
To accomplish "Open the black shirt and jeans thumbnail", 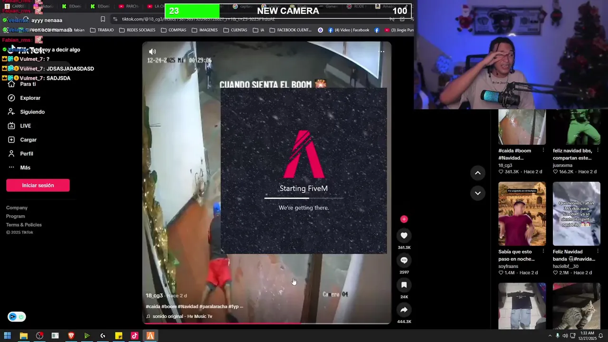I will tap(522, 306).
